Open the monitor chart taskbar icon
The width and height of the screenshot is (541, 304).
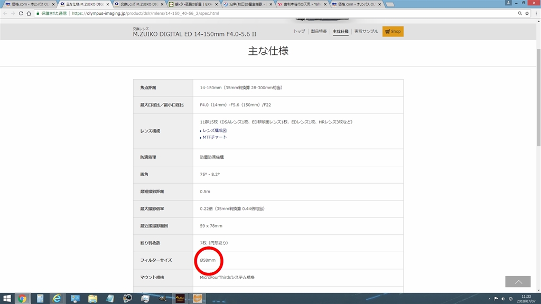coord(145,299)
